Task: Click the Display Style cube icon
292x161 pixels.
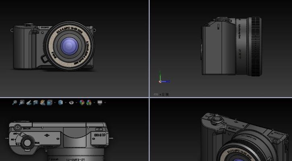Action: (x=60, y=103)
